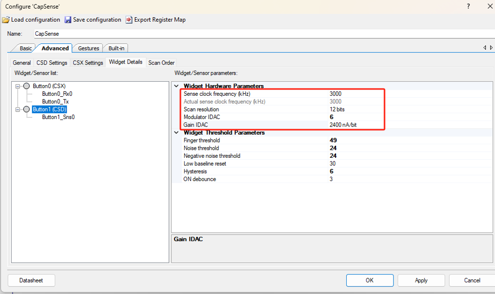This screenshot has height=294, width=495.
Task: Select the ON debounce row label
Action: [x=200, y=179]
